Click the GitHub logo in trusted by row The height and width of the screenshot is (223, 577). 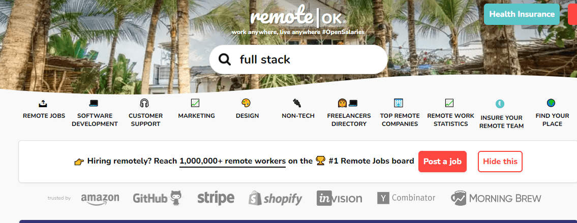pos(157,198)
